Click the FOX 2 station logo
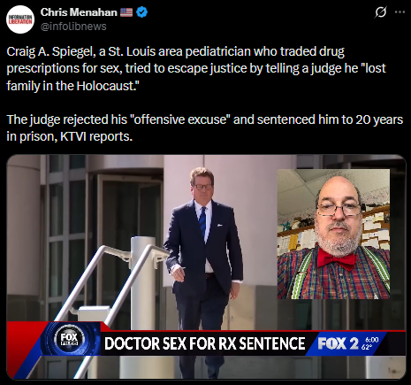Screen dimensions: 411x385 point(339,343)
